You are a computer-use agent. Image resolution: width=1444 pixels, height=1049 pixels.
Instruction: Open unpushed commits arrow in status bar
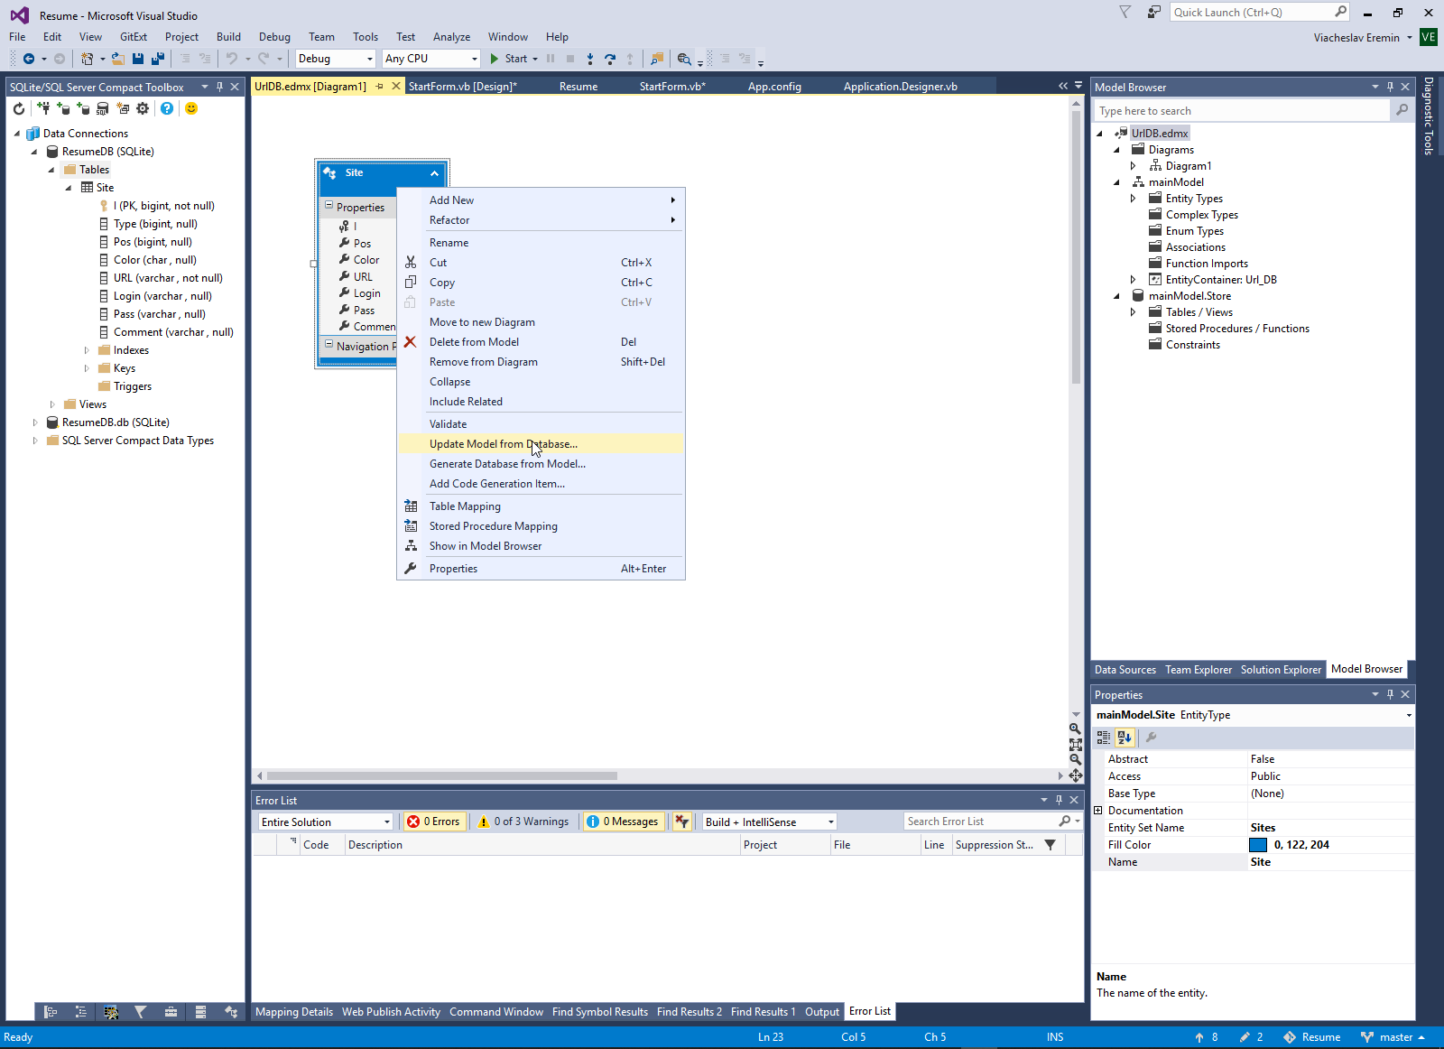pyautogui.click(x=1207, y=1037)
